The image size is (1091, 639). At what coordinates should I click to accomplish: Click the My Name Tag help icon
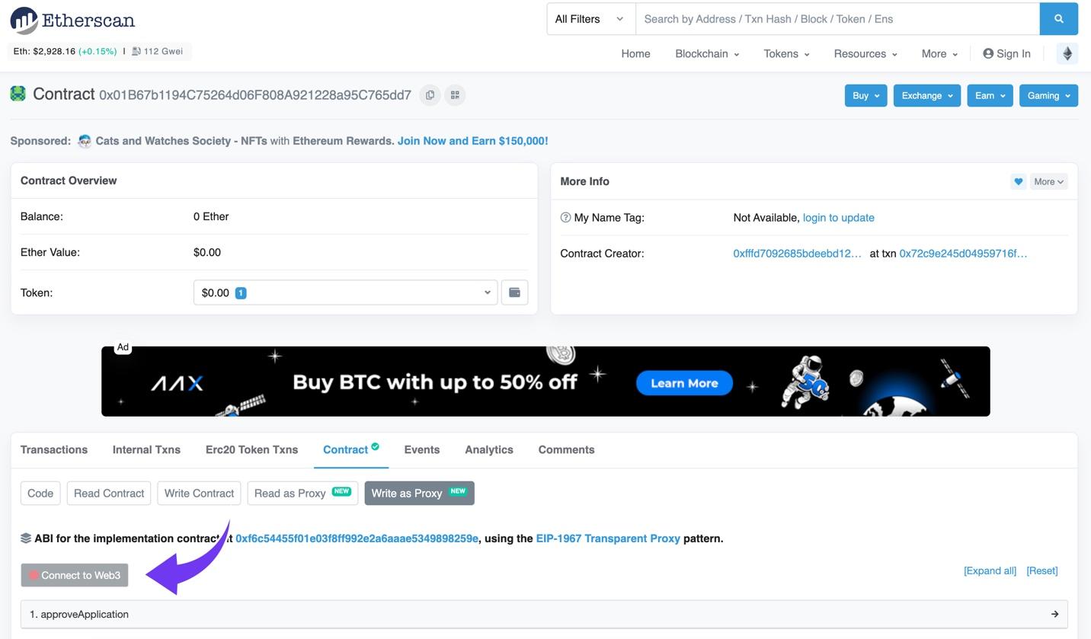point(565,218)
